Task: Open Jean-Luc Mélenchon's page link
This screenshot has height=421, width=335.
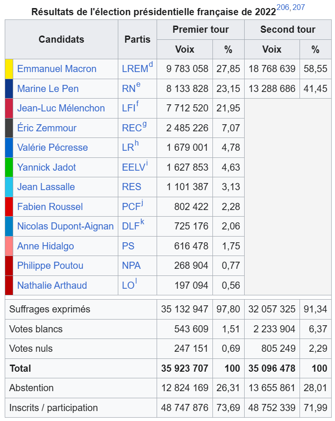Action: point(61,108)
